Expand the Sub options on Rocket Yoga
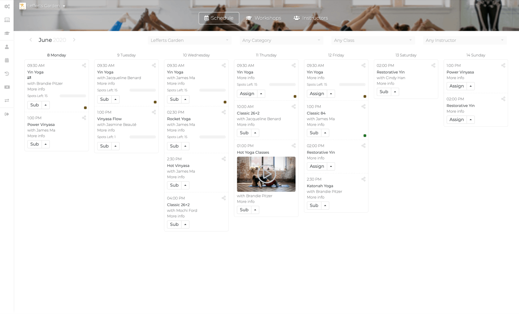The image size is (519, 314). coord(186,146)
